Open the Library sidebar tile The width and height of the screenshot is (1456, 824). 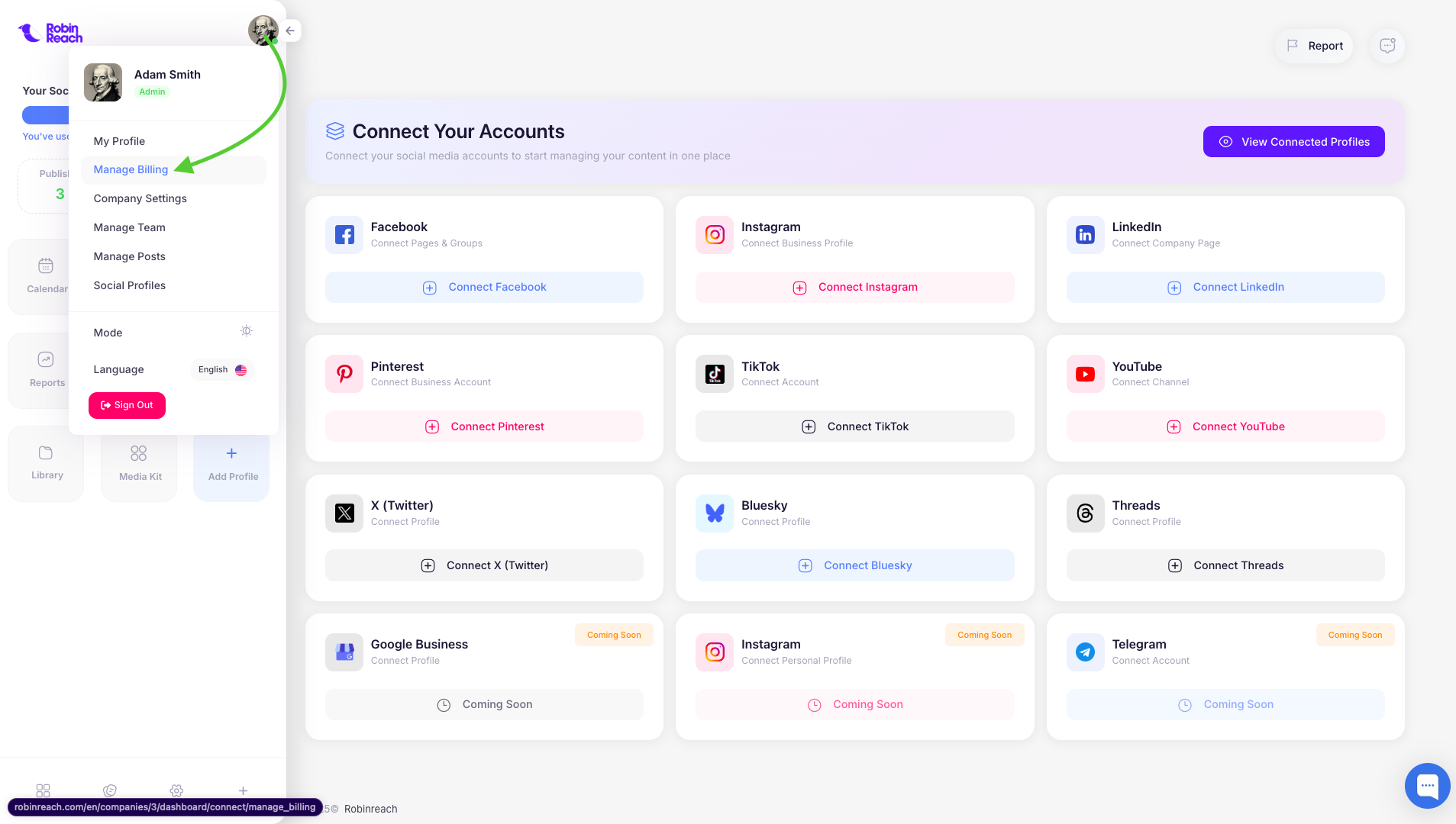[46, 463]
